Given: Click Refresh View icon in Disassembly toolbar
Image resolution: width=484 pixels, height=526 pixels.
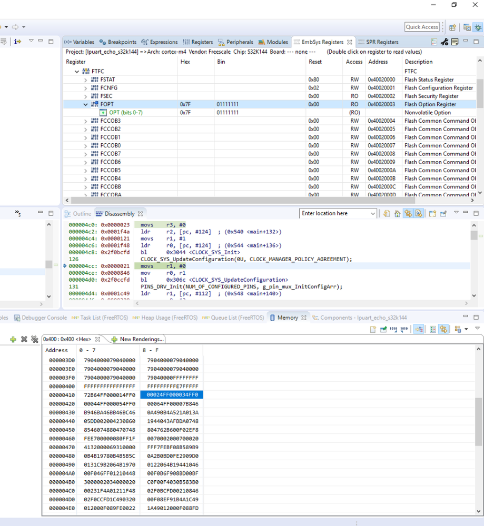Looking at the screenshot, I should (x=387, y=214).
